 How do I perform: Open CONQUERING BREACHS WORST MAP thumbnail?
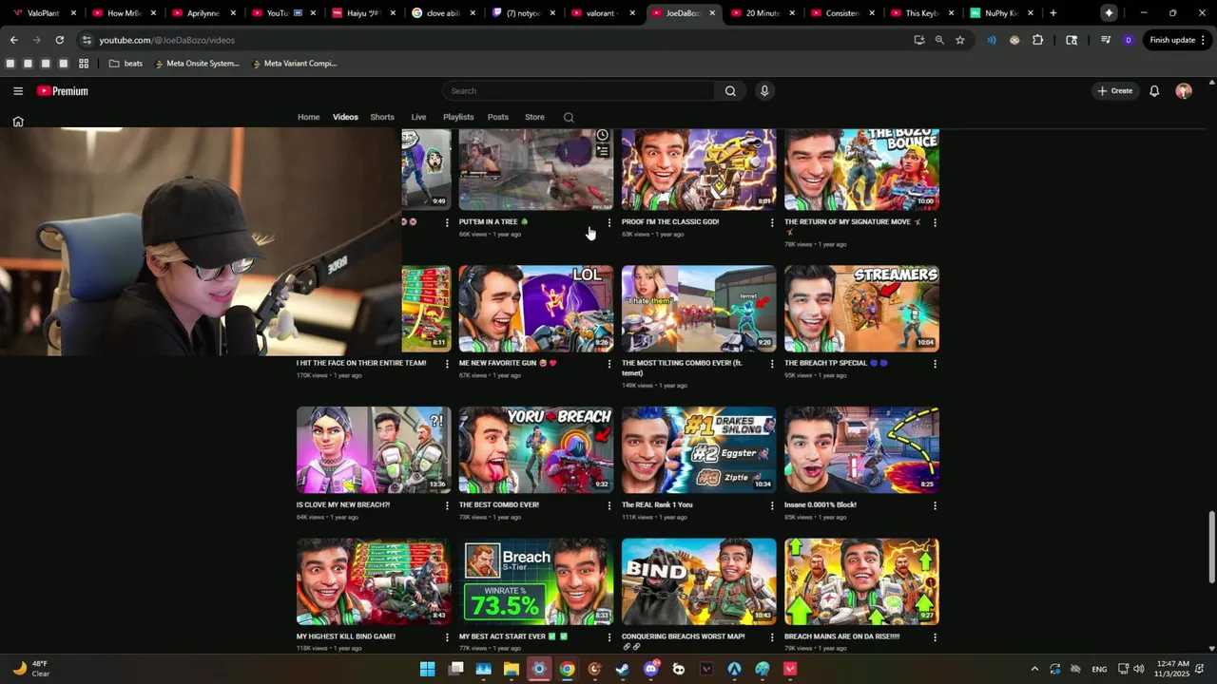[699, 582]
